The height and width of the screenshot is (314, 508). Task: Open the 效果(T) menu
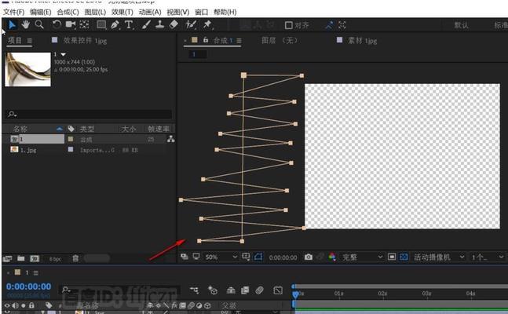click(x=122, y=13)
